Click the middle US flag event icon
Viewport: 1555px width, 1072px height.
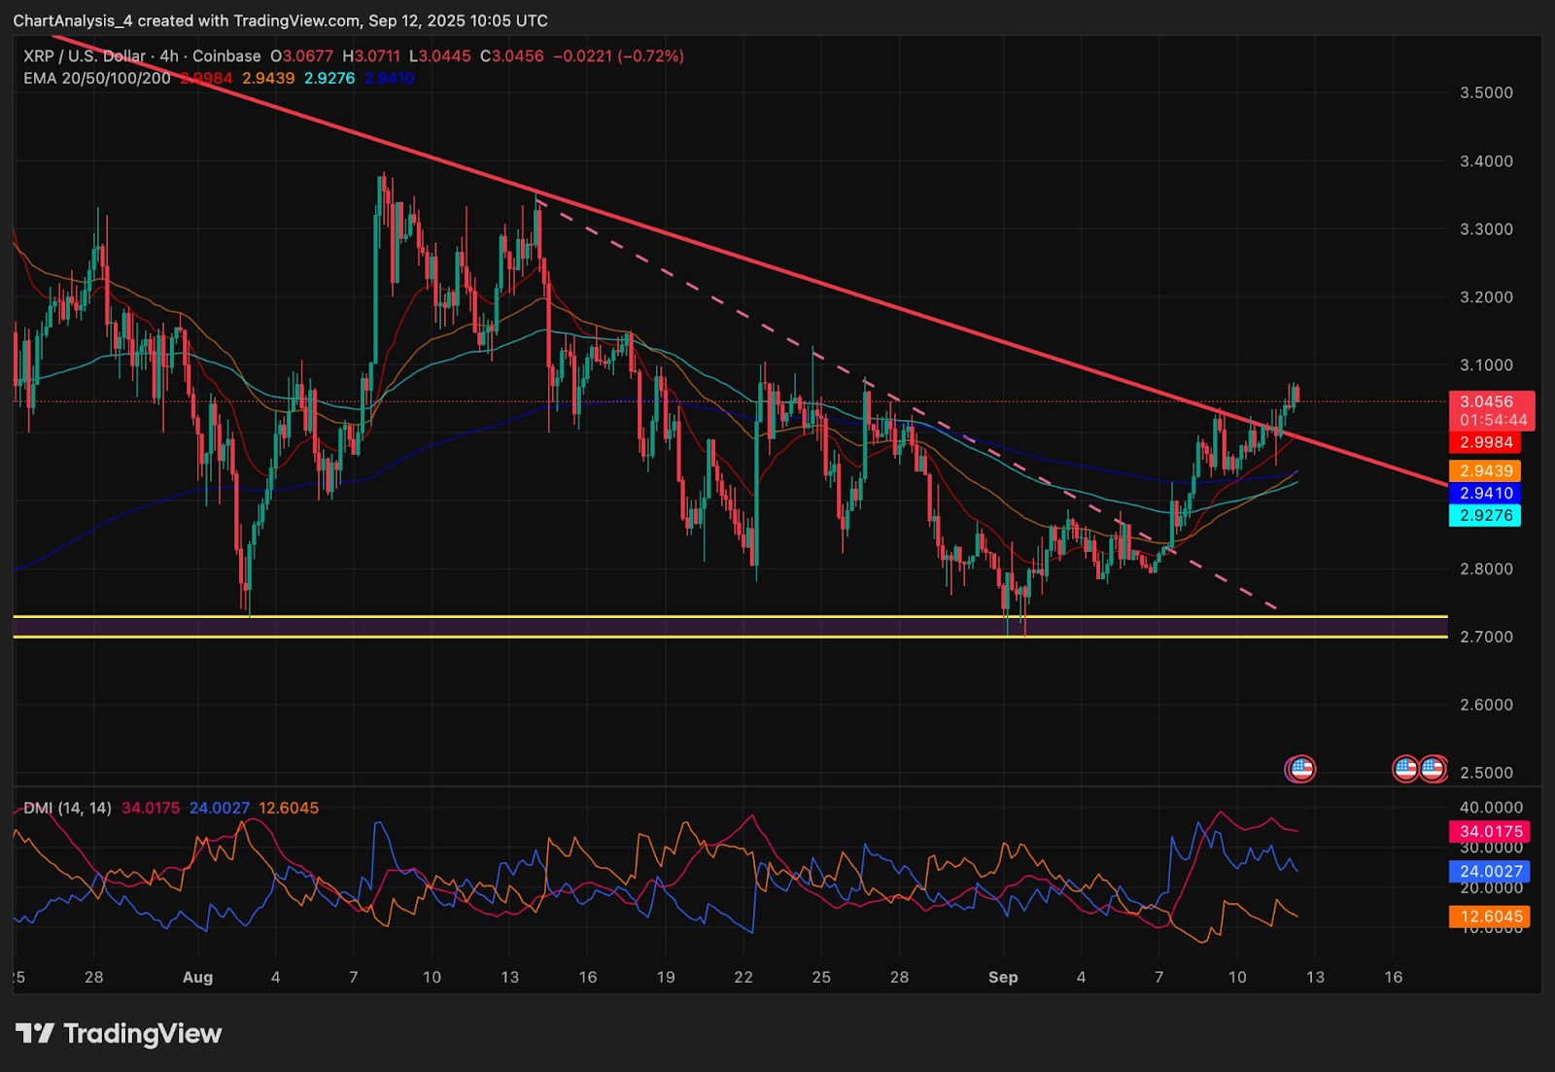[1405, 769]
